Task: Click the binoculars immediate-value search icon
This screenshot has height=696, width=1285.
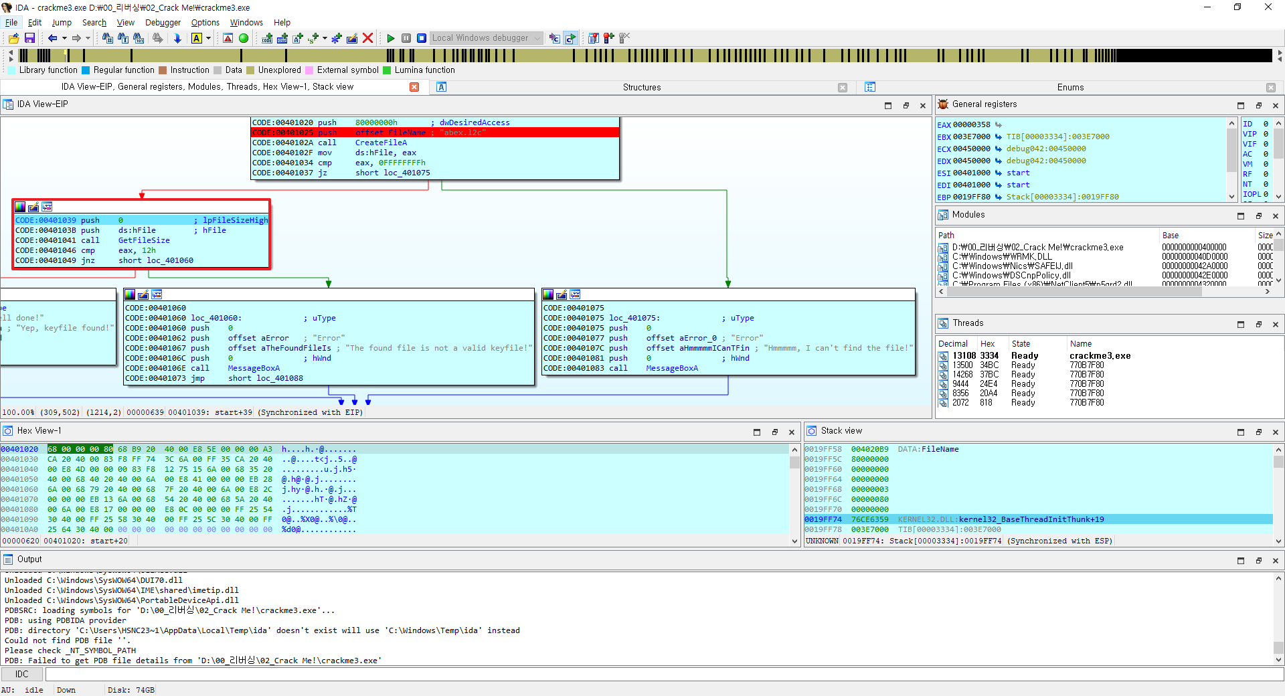Action: pos(107,38)
